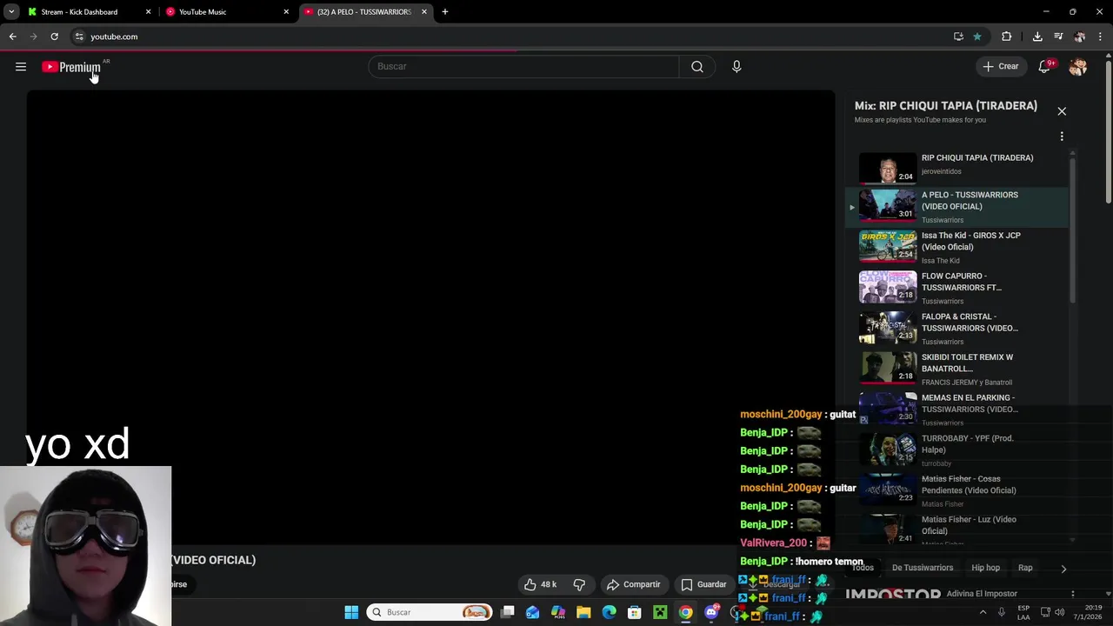Open Discord from the taskbar
Viewport: 1113px width, 626px height.
pyautogui.click(x=711, y=612)
